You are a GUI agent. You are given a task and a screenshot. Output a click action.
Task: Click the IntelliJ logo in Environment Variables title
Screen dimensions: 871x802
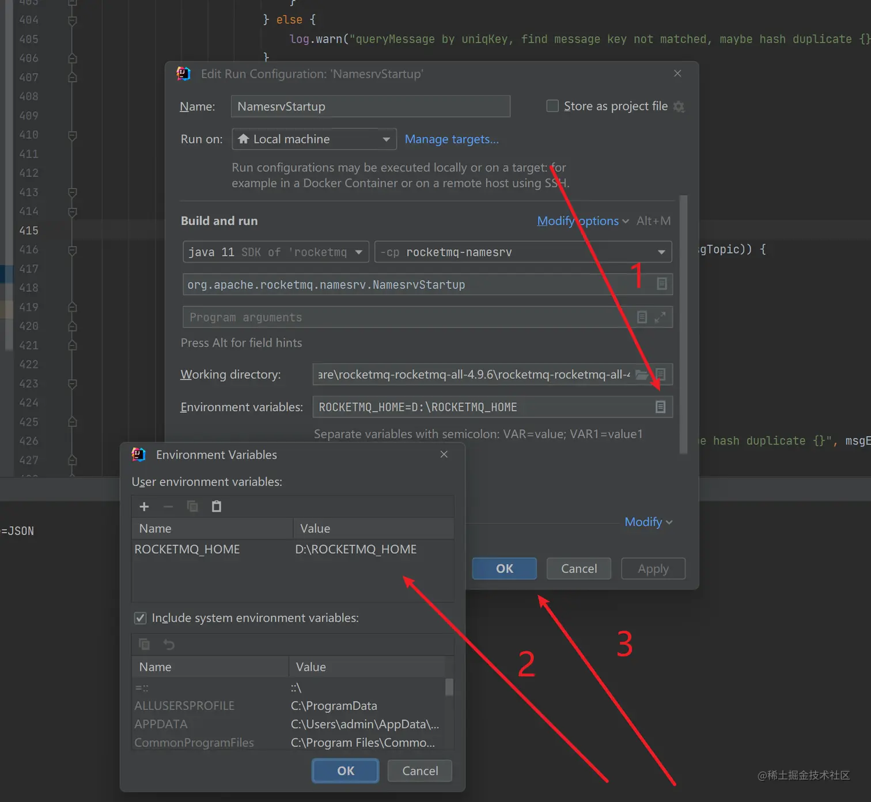[x=139, y=454]
